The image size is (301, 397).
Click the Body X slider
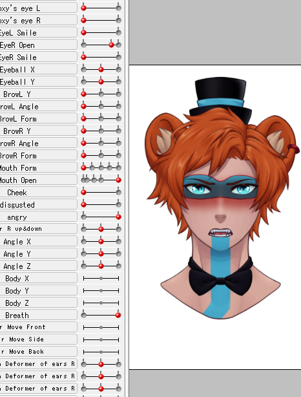[x=101, y=278]
